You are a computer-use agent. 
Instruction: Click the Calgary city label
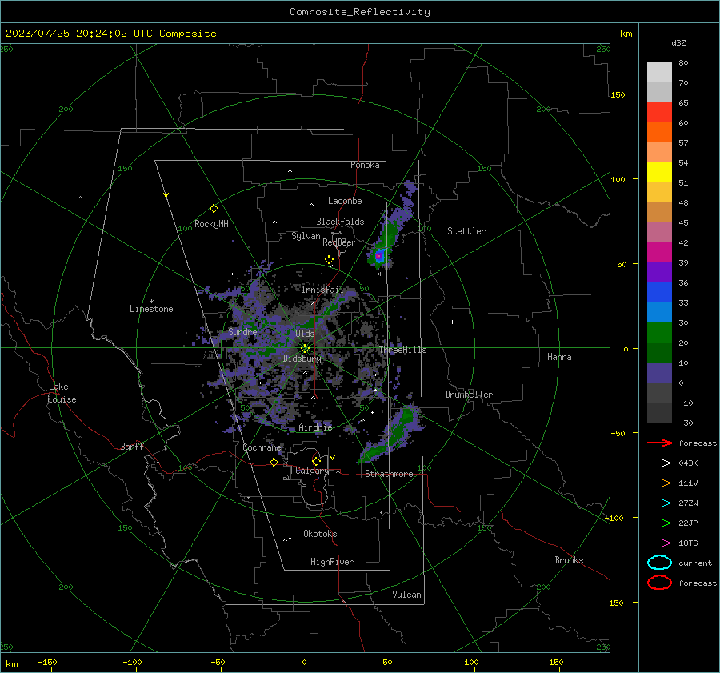pos(312,471)
